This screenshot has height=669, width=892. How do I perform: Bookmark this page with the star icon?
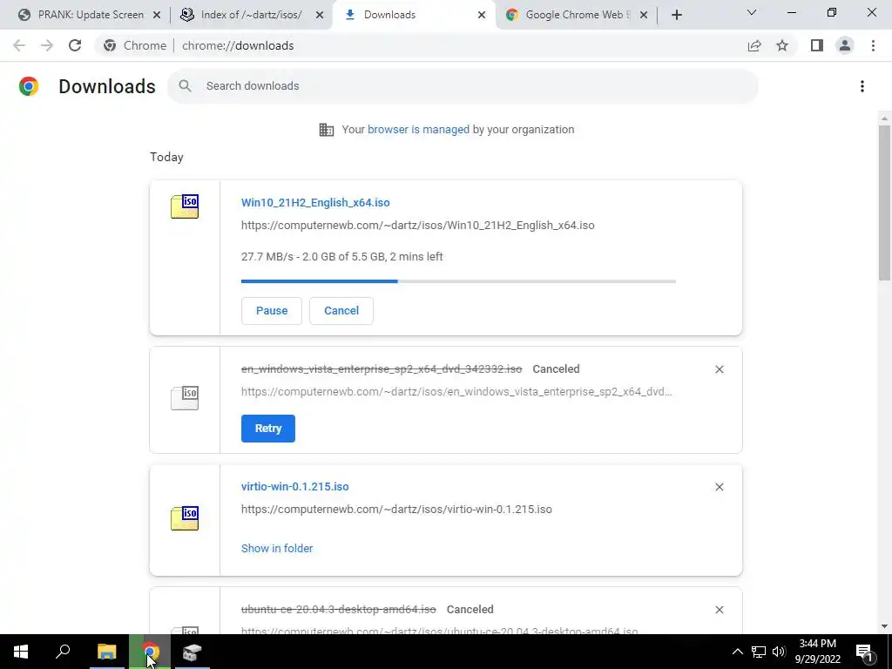click(782, 45)
